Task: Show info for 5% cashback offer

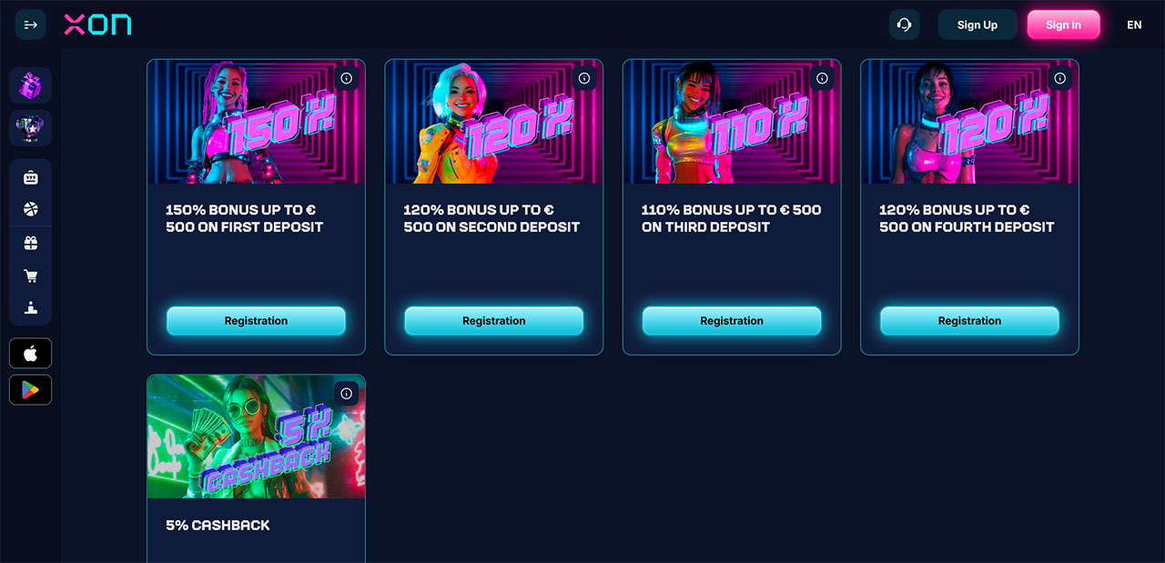Action: coord(346,393)
